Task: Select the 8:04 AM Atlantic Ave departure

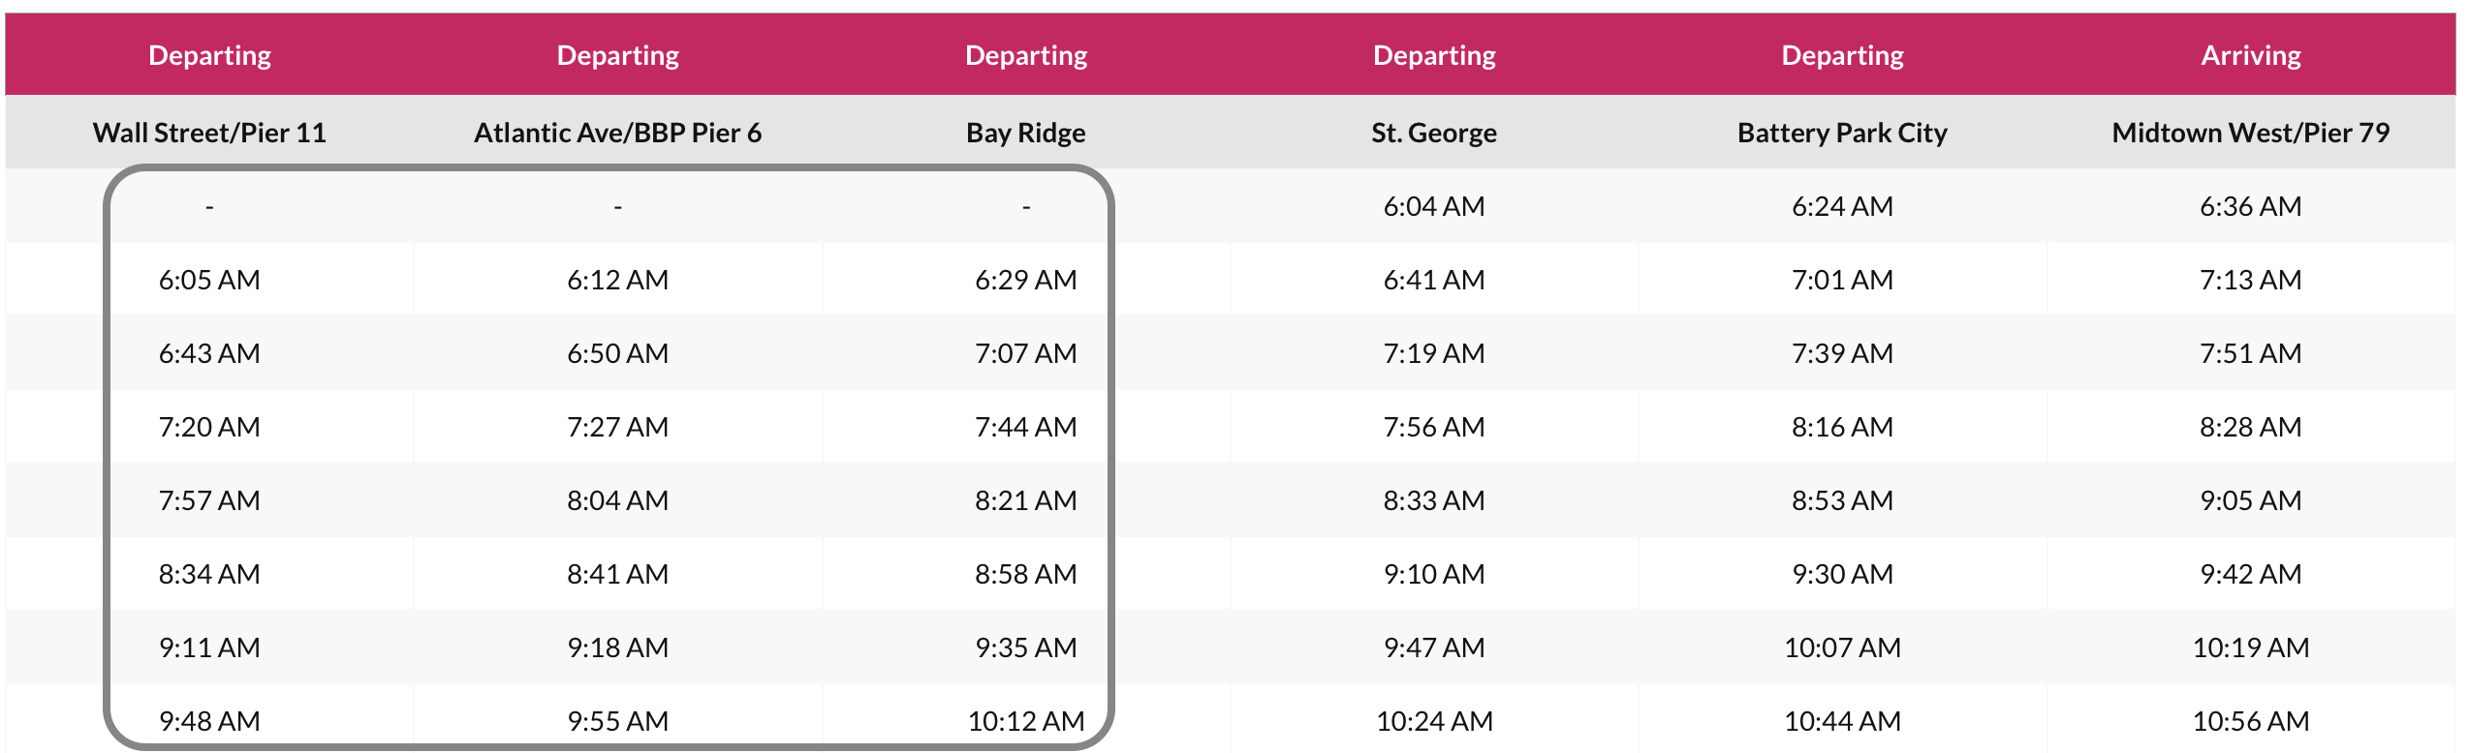Action: point(617,500)
